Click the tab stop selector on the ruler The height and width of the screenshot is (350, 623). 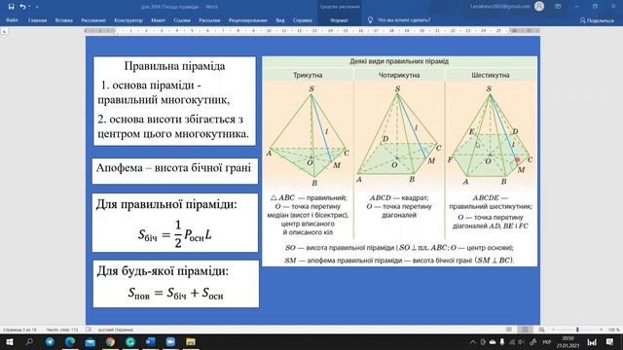point(4,30)
